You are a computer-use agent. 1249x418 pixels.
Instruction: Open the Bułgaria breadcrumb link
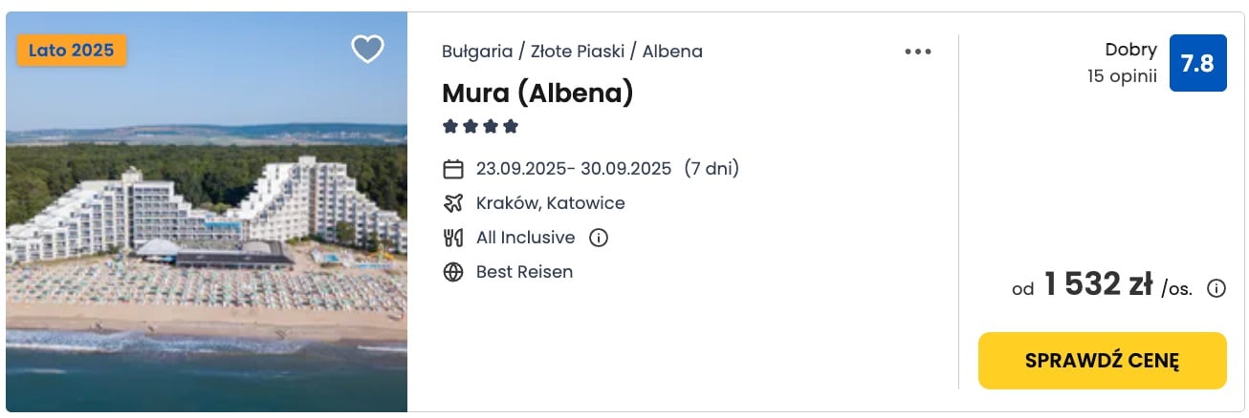coord(477,52)
